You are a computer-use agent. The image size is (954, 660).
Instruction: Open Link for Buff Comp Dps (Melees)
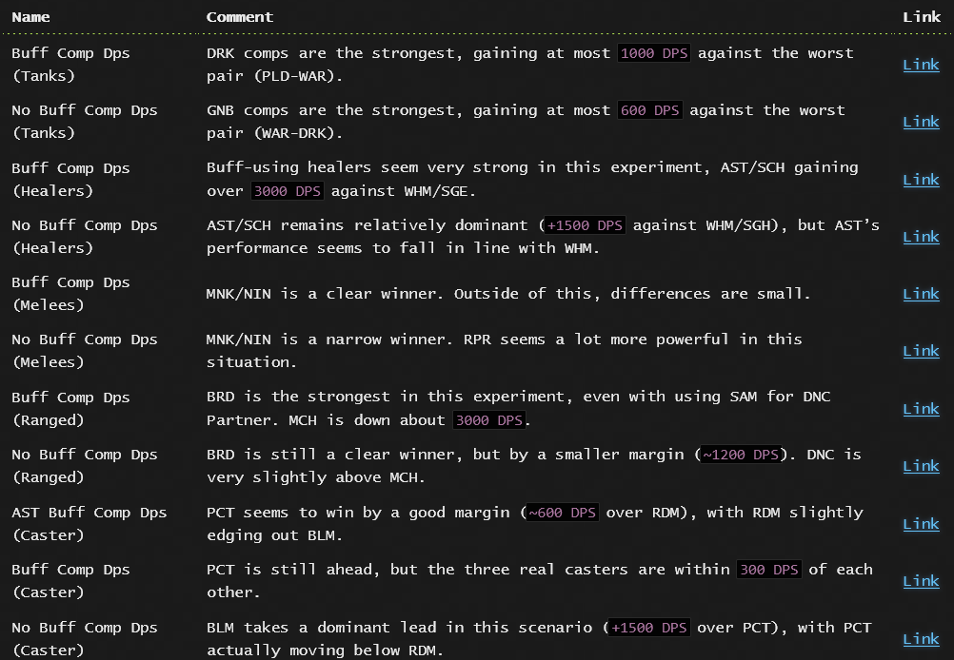point(921,294)
